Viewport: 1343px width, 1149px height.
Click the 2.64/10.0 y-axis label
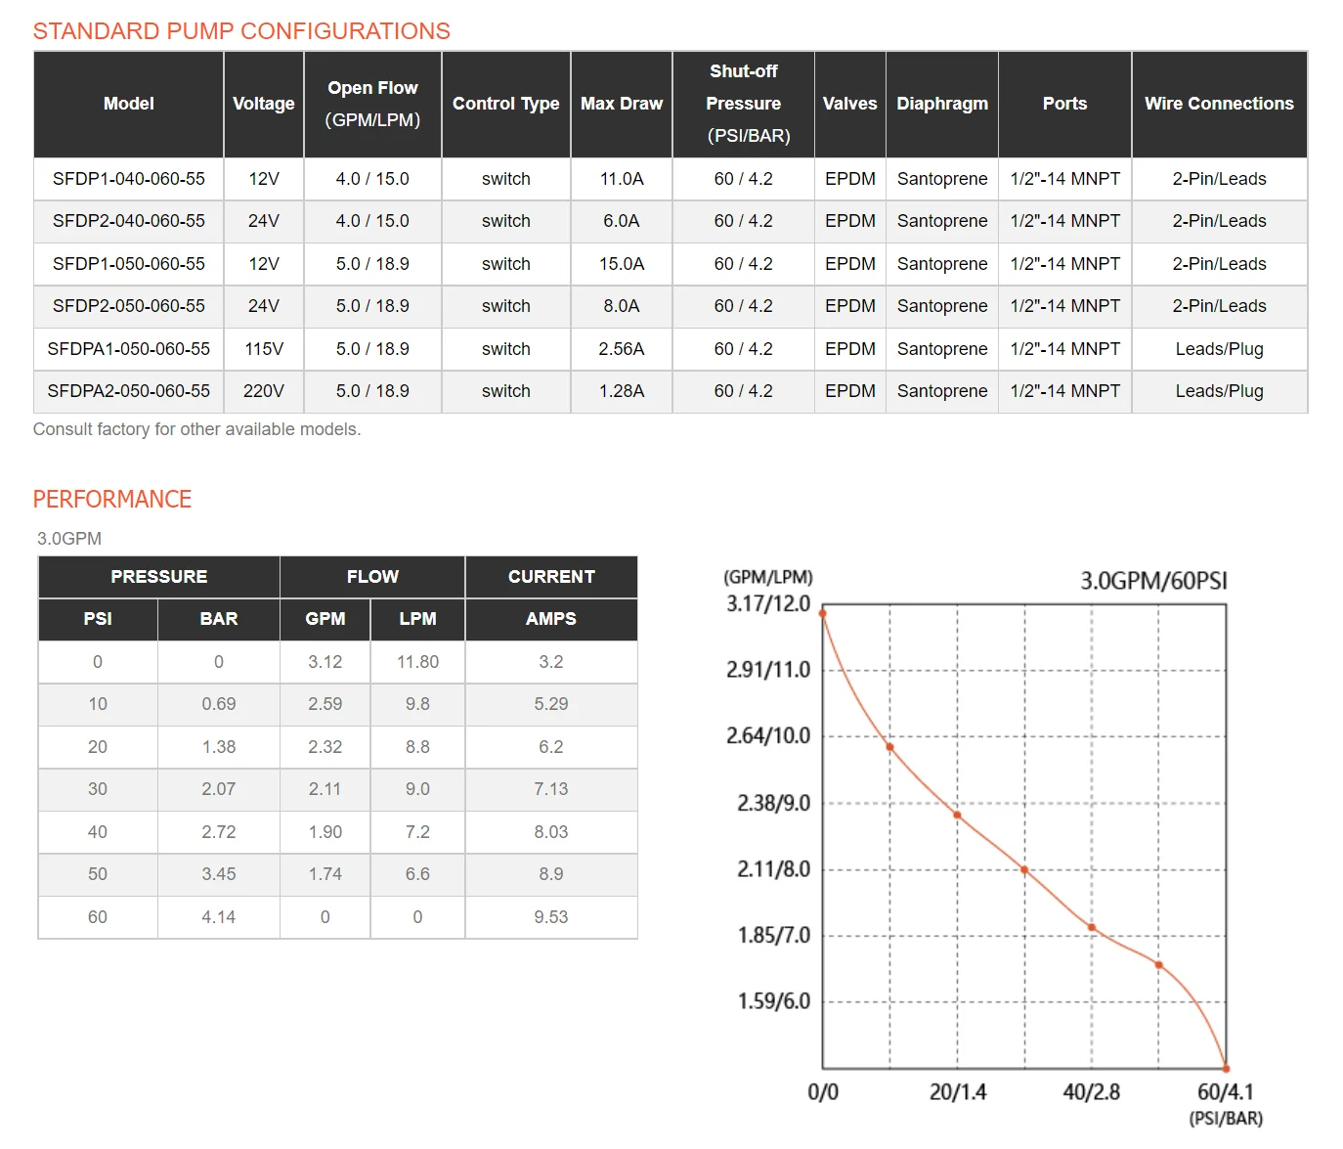(768, 735)
